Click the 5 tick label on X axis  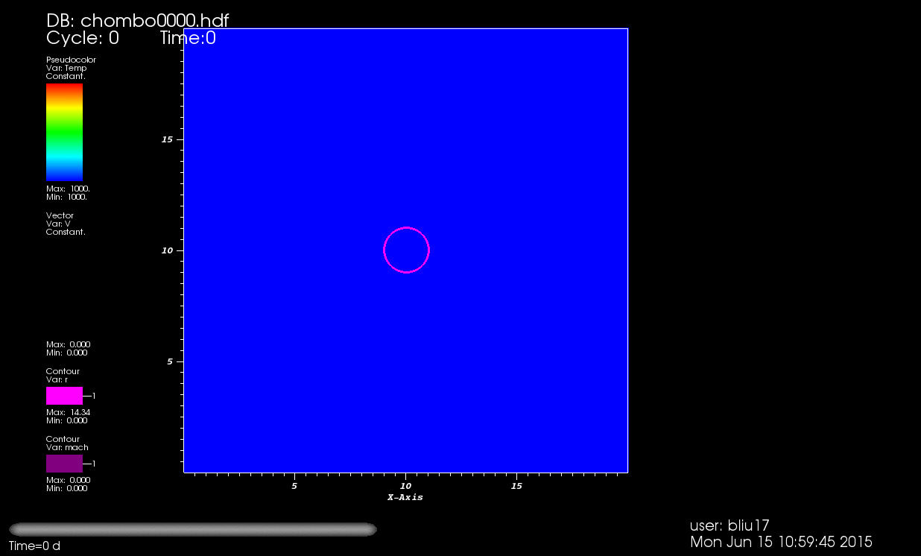click(x=294, y=486)
